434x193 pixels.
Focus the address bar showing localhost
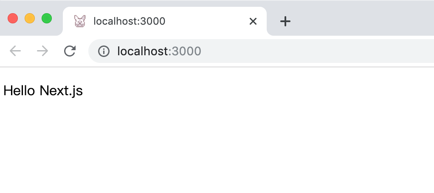click(261, 51)
